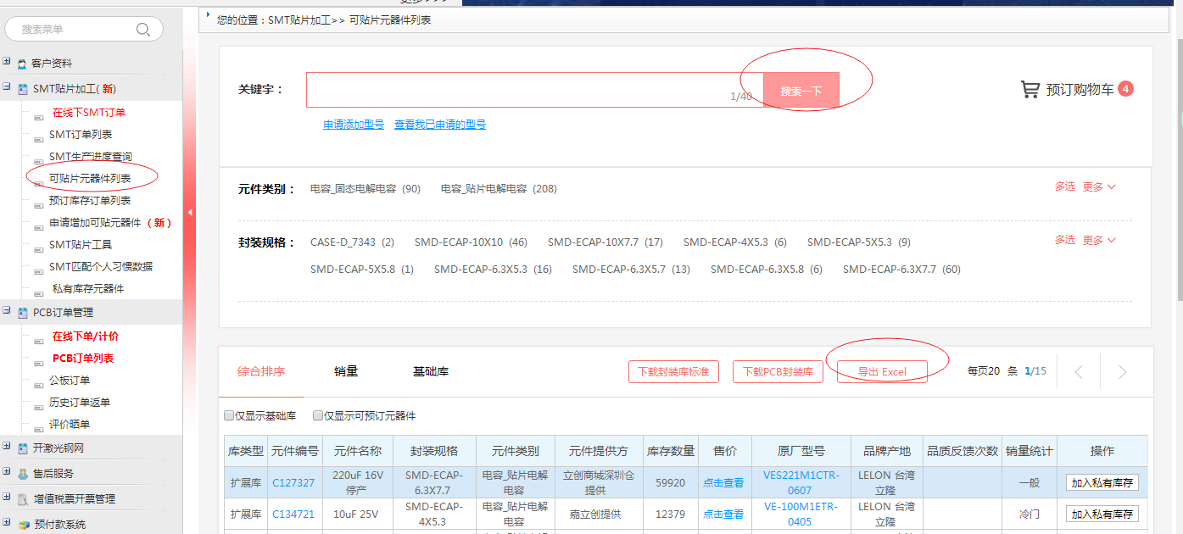Viewport: 1183px width, 534px height.
Task: Expand the 增值税票管理 menu section
Action: 7,498
